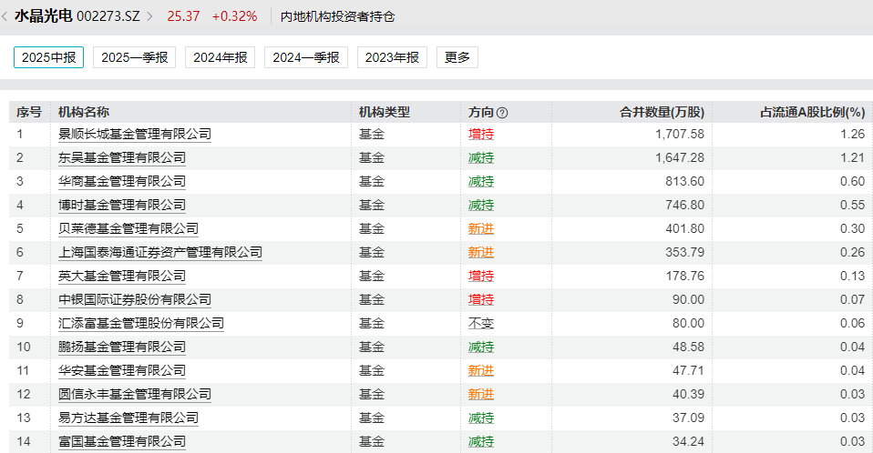Click 汇添富基金管理股份有限公司 link
Viewport: 873px width, 453px height.
coord(141,323)
